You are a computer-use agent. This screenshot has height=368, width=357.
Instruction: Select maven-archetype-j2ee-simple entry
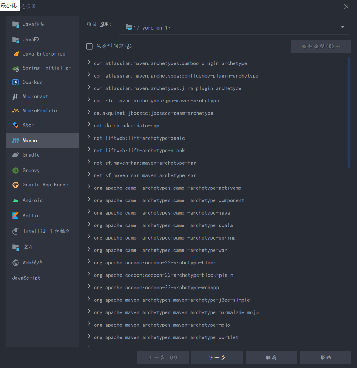172,300
